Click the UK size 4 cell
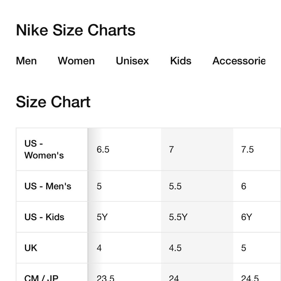The height and width of the screenshot is (281, 281). pos(99,248)
